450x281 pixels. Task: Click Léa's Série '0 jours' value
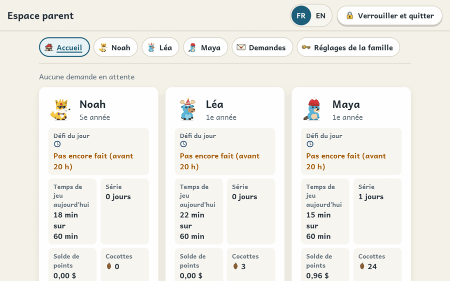[x=244, y=197]
